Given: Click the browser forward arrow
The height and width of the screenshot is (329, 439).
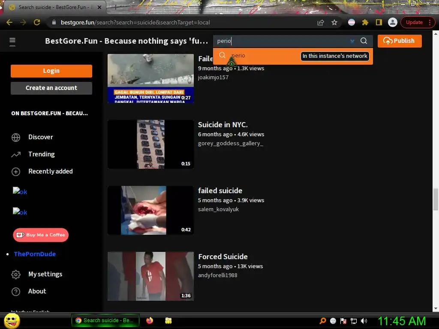Looking at the screenshot, I should pos(23,22).
